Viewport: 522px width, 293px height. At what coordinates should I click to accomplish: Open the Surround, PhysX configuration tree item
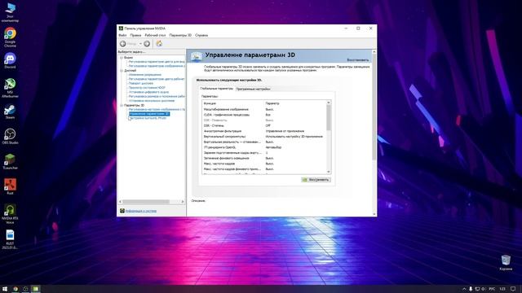(x=148, y=118)
